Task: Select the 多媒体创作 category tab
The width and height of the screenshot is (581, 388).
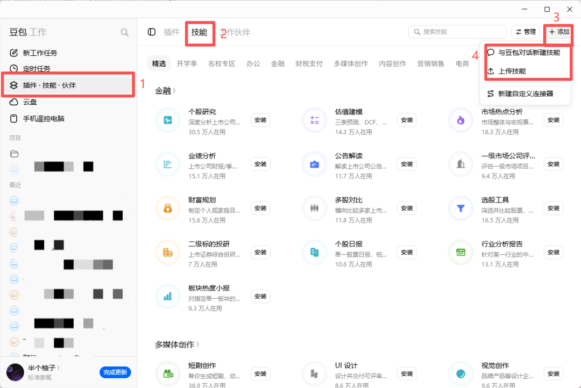Action: point(351,63)
